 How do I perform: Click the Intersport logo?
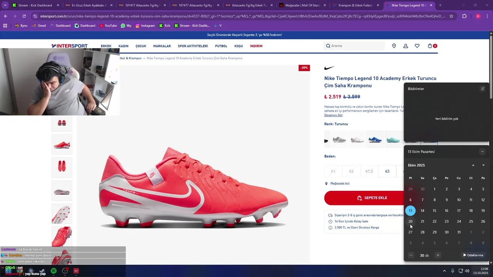70,46
